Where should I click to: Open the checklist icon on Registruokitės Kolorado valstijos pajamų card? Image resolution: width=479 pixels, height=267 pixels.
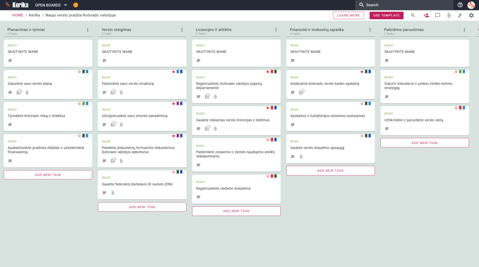(207, 96)
